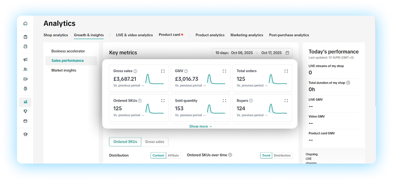Click the Home icon in the sidebar
This screenshot has height=182, width=393.
tap(25, 24)
